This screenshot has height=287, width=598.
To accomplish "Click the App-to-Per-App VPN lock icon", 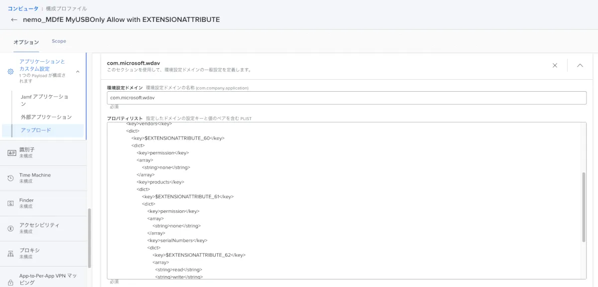I will [10, 282].
